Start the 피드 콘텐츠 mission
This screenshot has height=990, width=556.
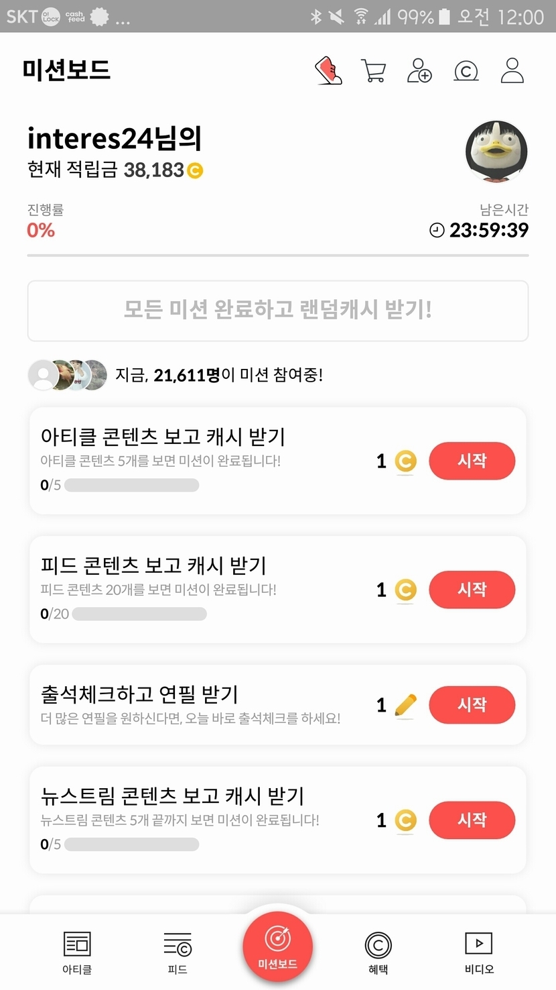[472, 590]
